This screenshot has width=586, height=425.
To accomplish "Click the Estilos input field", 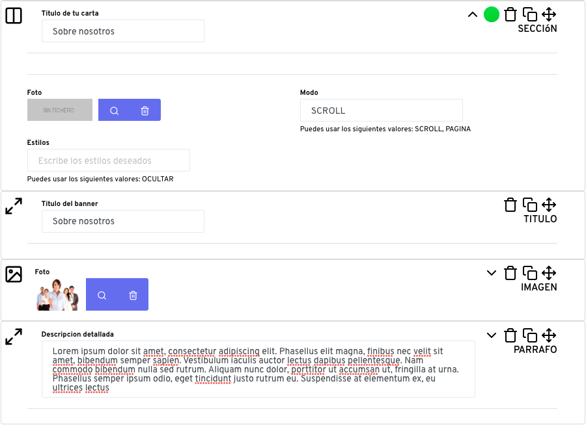I will pyautogui.click(x=108, y=161).
